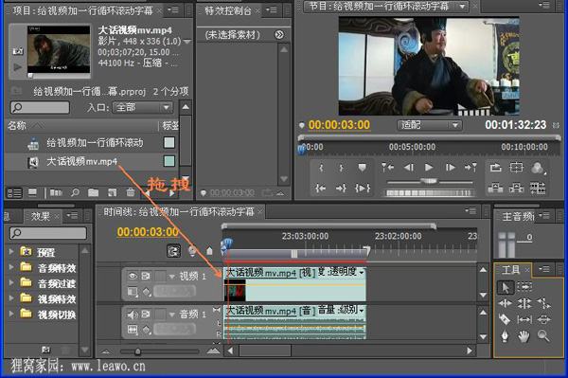The image size is (568, 378).
Task: Toggle Video 1 track eye visibility
Action: click(133, 277)
